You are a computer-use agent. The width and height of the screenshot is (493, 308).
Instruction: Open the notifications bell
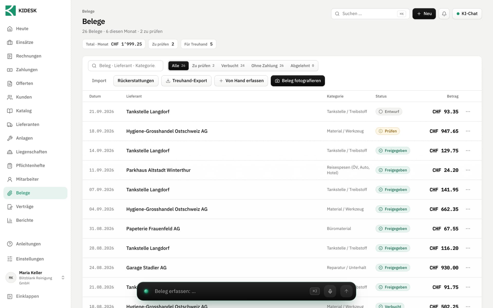pos(444,14)
